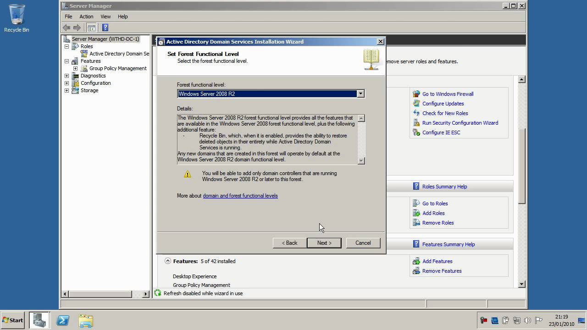Image resolution: width=587 pixels, height=330 pixels.
Task: Toggle the show/hide console tree toolbar icon
Action: point(91,27)
